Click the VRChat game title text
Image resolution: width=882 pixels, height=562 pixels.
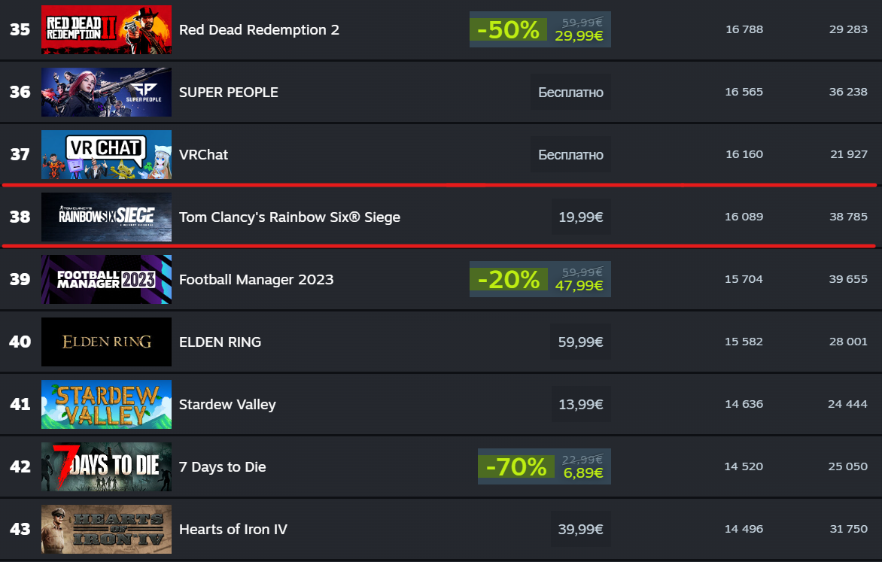[203, 155]
